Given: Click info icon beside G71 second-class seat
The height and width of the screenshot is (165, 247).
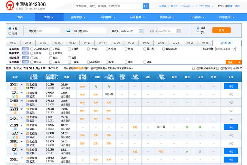Looking at the screenshot, I should coord(112,94).
